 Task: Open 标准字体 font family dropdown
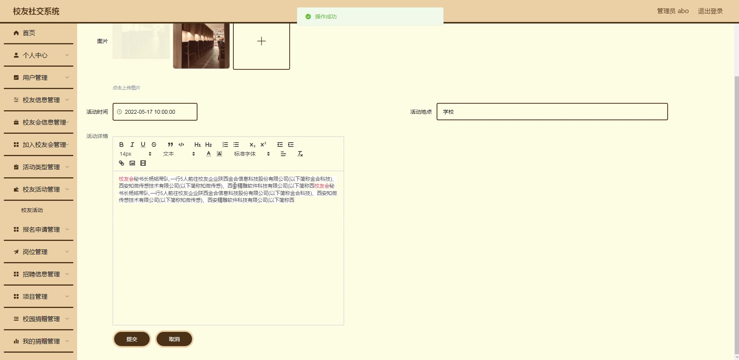point(252,154)
